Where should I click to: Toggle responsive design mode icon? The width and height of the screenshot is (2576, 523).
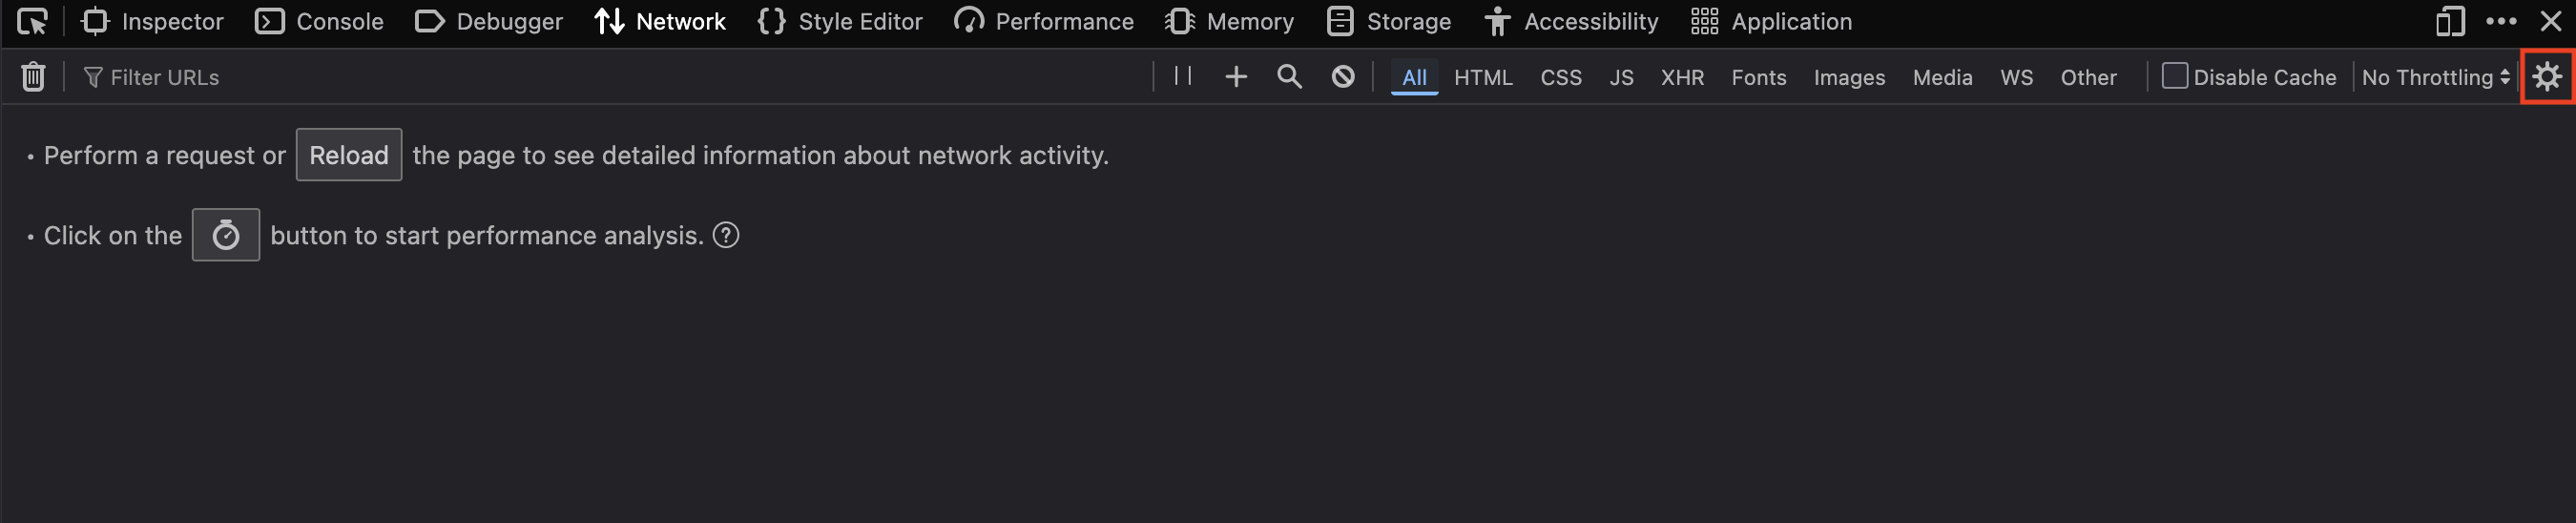(2450, 21)
